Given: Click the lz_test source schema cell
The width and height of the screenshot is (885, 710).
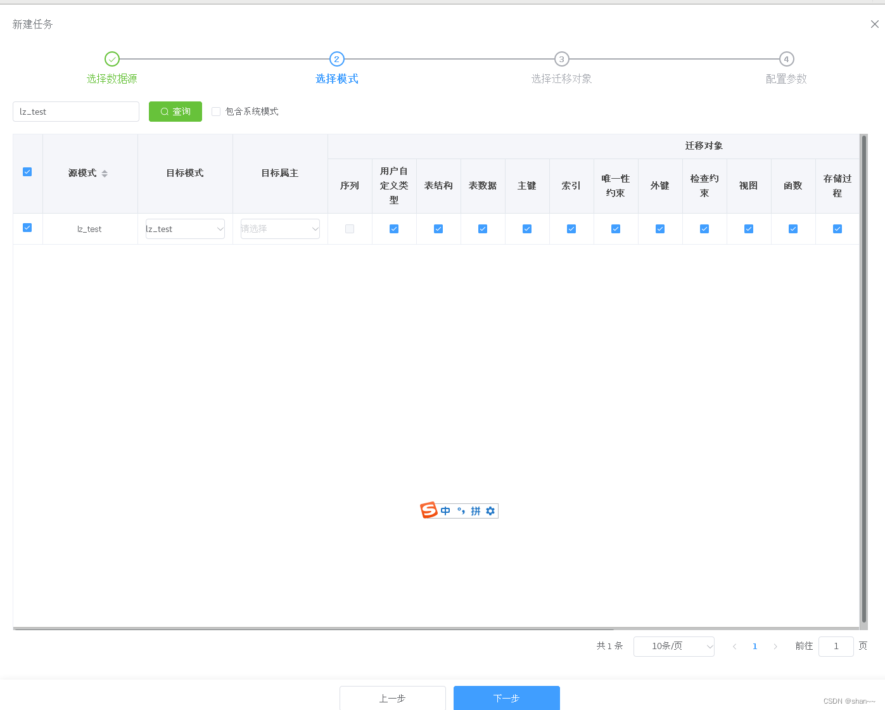Looking at the screenshot, I should coord(89,229).
